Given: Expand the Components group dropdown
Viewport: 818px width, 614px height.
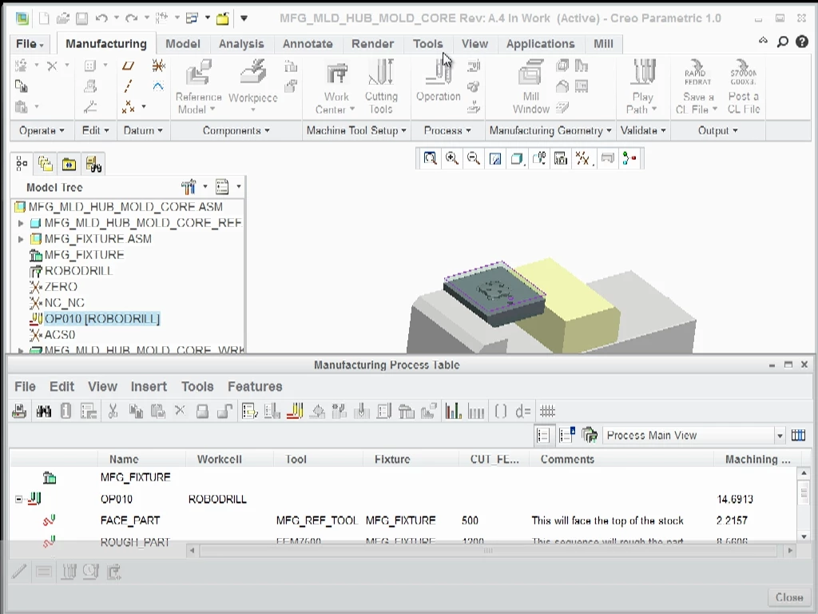Looking at the screenshot, I should click(x=236, y=130).
